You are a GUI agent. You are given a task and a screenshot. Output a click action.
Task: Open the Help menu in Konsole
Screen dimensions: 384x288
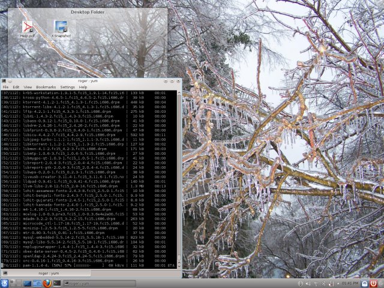click(83, 87)
